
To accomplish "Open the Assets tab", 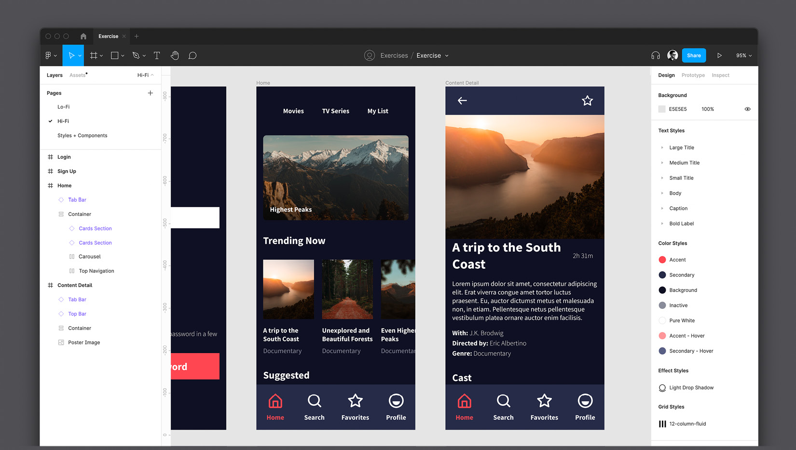I will pyautogui.click(x=77, y=75).
